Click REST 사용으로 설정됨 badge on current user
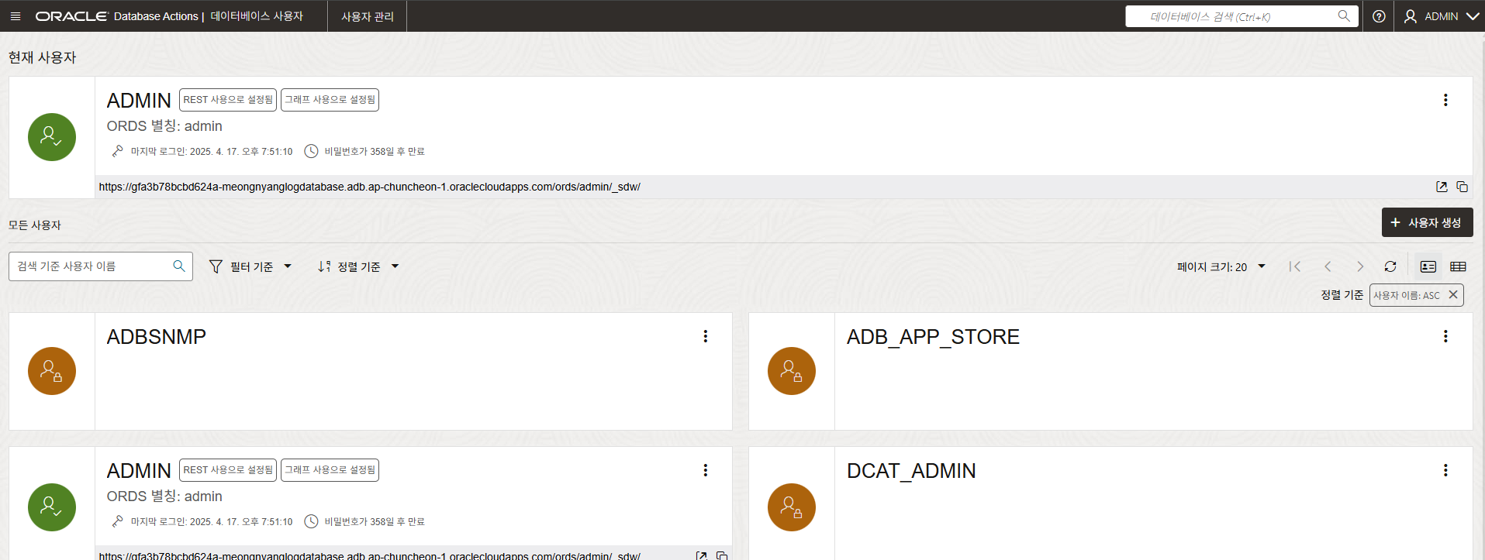Viewport: 1485px width, 560px height. 228,100
